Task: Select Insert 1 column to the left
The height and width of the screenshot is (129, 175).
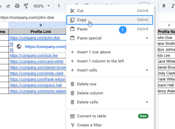Action: (110, 61)
